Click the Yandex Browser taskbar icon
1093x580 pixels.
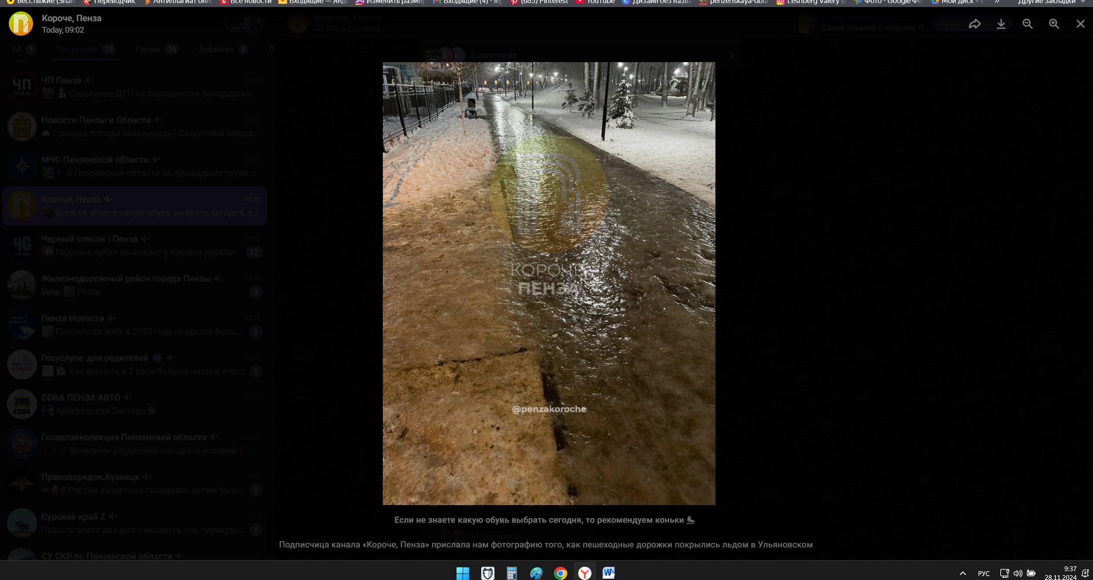click(584, 573)
